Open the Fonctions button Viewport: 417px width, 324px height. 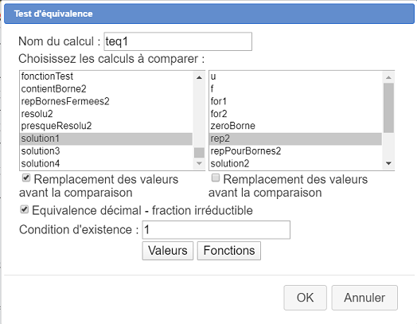[229, 251]
